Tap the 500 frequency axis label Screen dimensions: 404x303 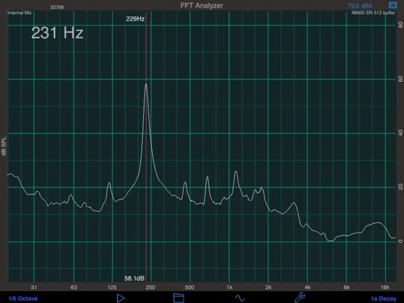pyautogui.click(x=189, y=287)
